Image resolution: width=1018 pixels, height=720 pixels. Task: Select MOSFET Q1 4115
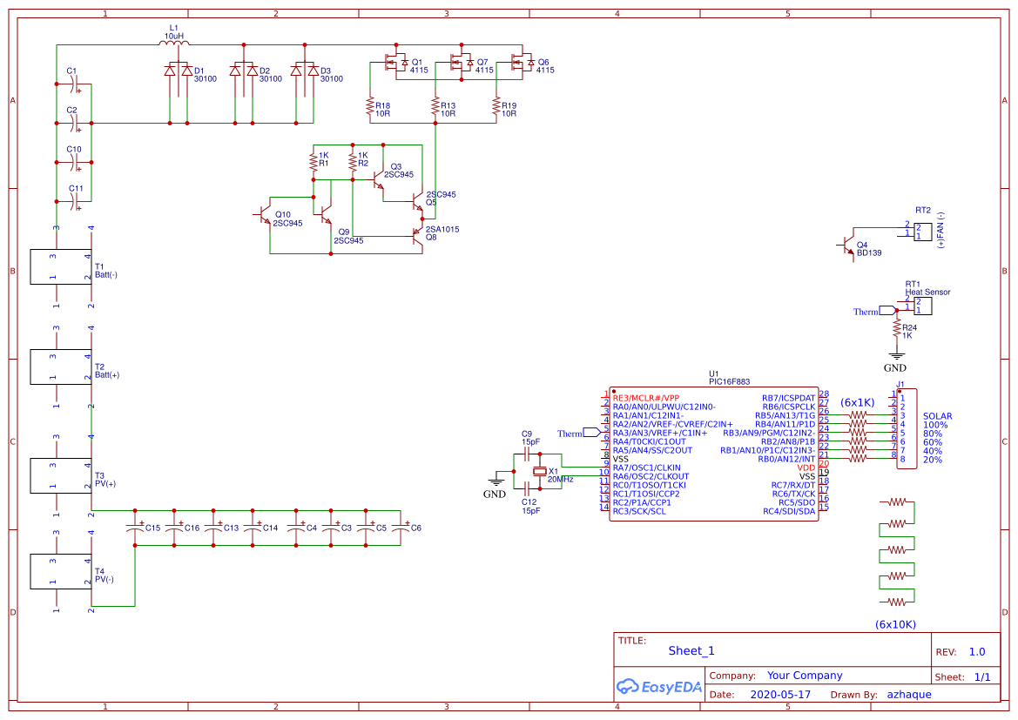(x=396, y=63)
